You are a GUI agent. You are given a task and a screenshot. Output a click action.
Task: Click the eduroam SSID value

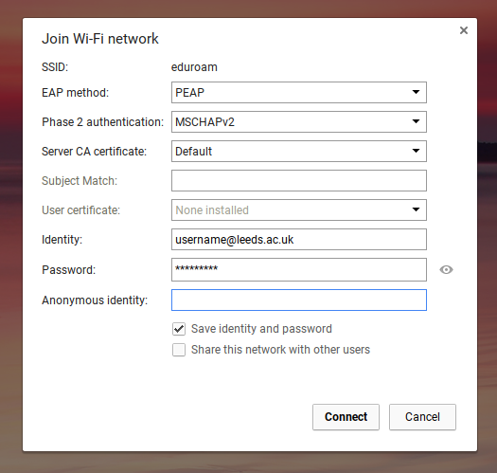tap(194, 67)
